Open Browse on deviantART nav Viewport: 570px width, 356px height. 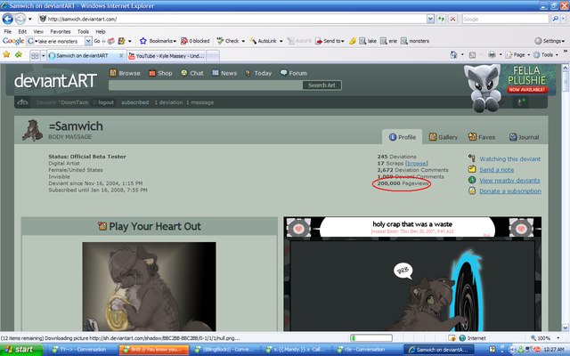(125, 73)
